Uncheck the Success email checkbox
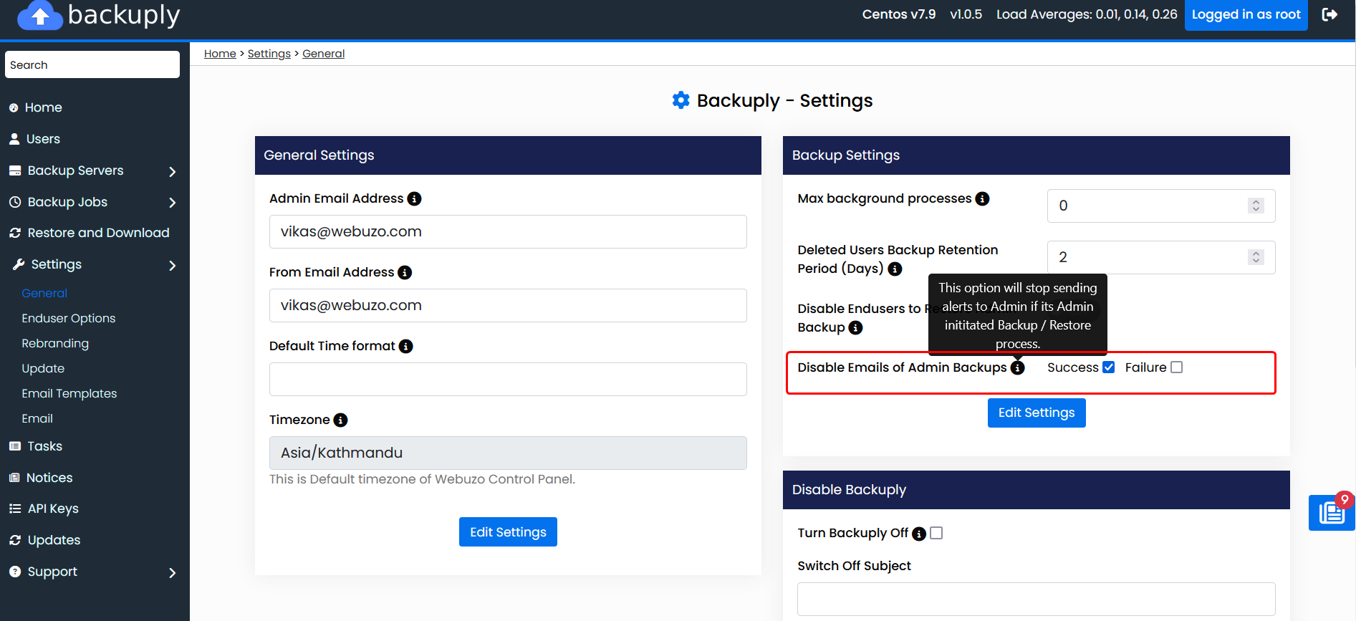Viewport: 1356px width, 621px height. (x=1108, y=367)
